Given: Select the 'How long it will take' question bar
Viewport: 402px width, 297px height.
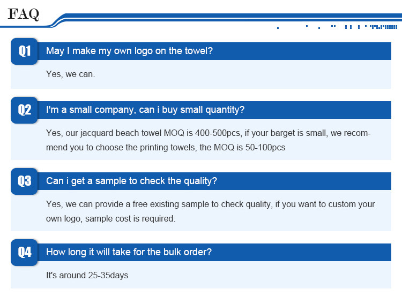Looking at the screenshot, I should click(x=214, y=252).
